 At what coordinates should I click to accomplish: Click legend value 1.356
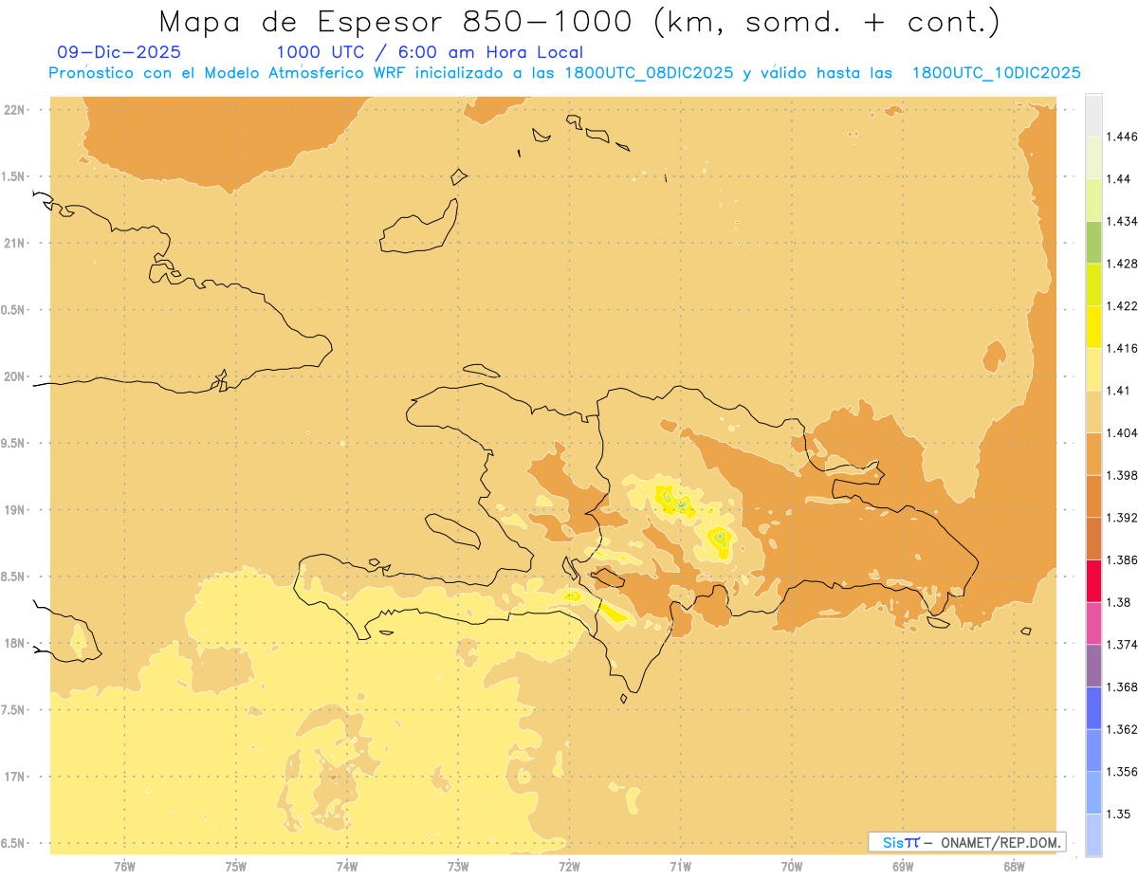click(x=1121, y=772)
